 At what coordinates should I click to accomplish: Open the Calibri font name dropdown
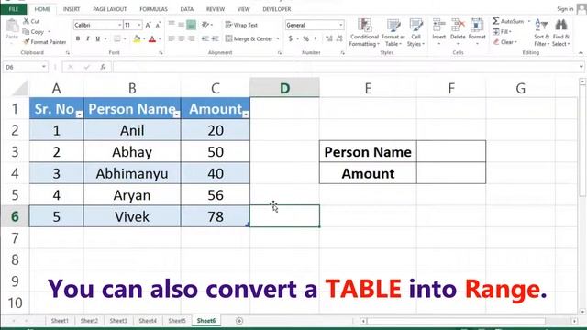(x=120, y=25)
